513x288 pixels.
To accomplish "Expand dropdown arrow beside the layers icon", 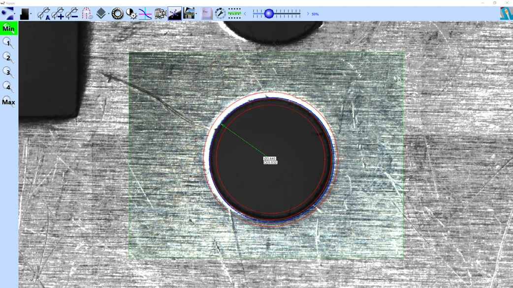I will 108,14.
